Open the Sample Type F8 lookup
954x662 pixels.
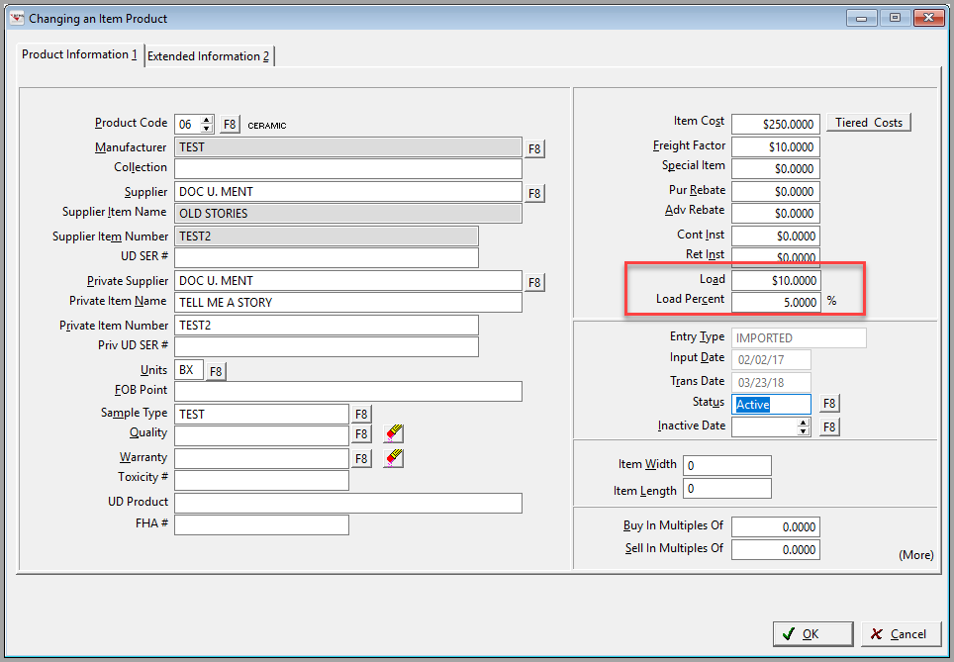[x=360, y=413]
